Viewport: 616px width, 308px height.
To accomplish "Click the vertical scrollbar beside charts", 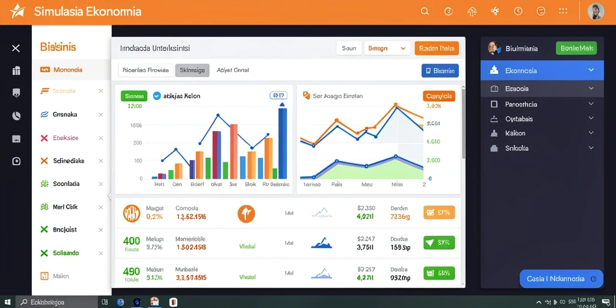I will point(463,124).
